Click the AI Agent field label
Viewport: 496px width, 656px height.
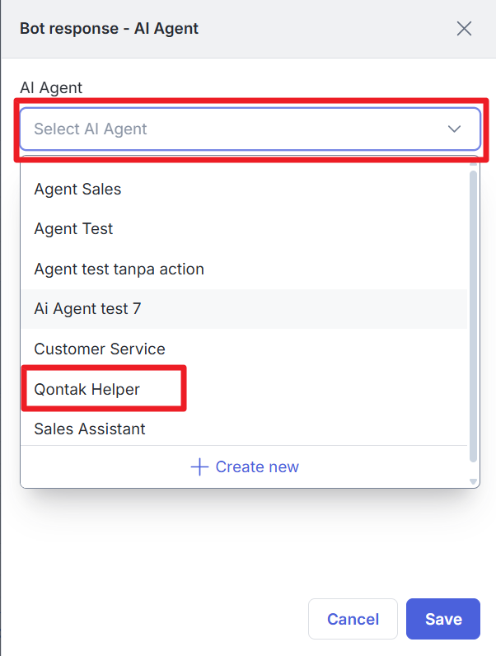pyautogui.click(x=51, y=88)
